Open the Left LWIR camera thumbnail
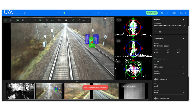Screen dimensions: 191x103 134,91
